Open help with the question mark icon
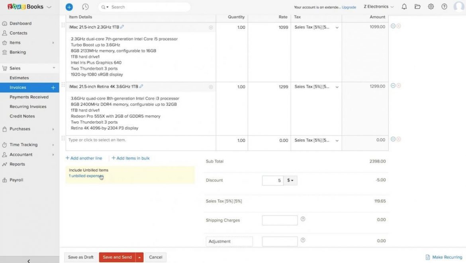 (x=444, y=6)
